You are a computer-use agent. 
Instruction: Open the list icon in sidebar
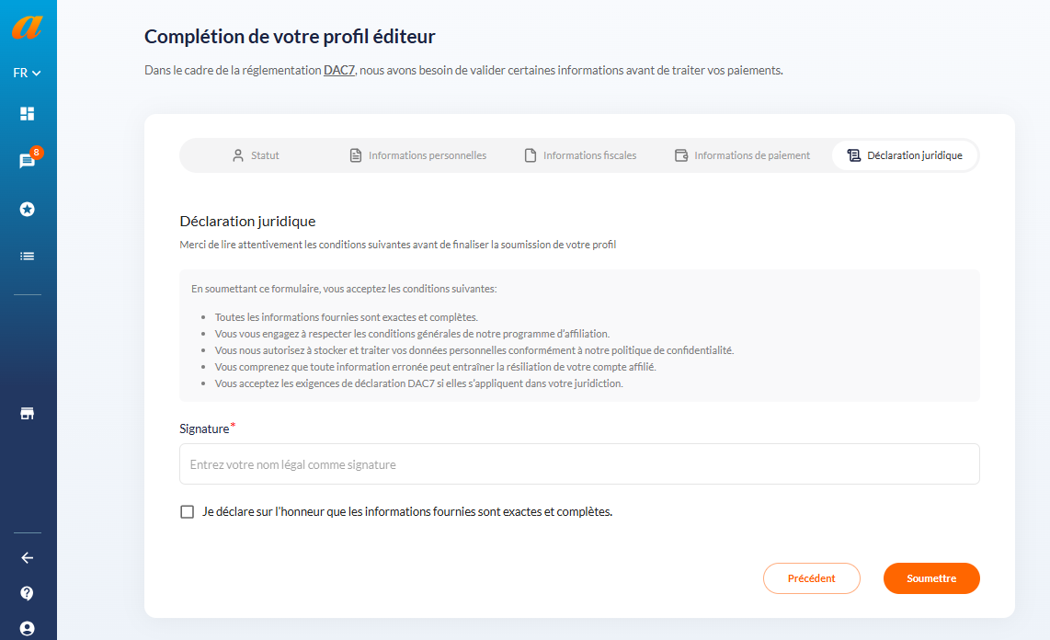pos(27,257)
